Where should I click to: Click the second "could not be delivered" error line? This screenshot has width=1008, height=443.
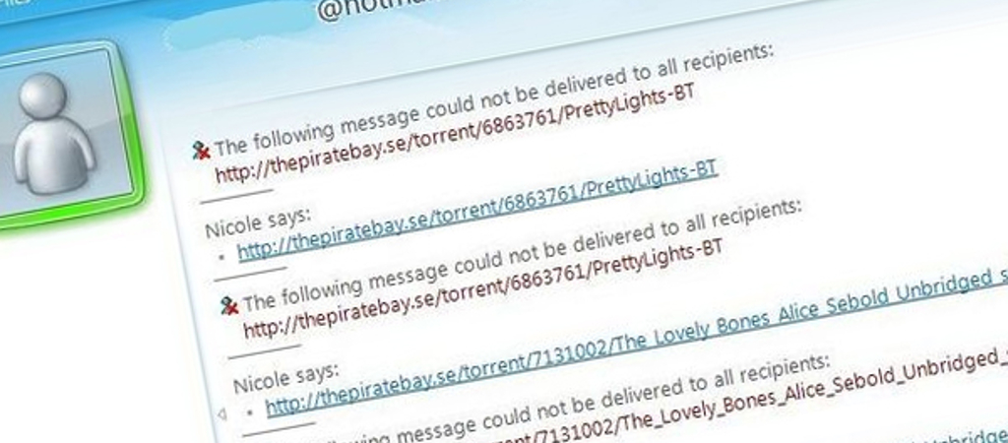coord(522,255)
